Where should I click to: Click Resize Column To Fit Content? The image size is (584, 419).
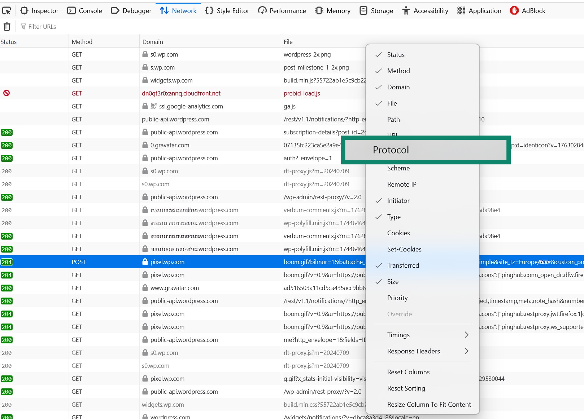click(x=429, y=404)
